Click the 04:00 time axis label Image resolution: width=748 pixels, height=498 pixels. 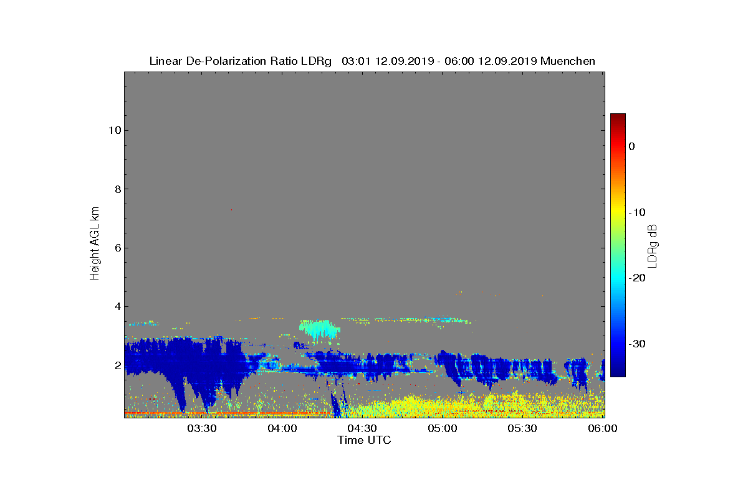pos(282,428)
